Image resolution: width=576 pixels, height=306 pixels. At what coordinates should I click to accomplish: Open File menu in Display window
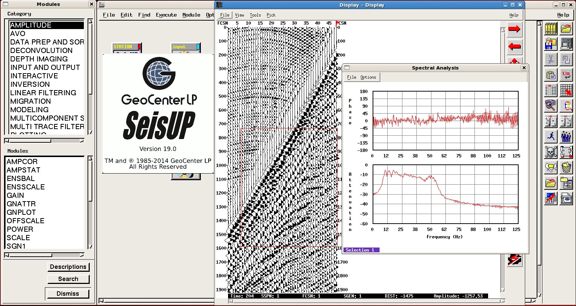click(x=225, y=15)
